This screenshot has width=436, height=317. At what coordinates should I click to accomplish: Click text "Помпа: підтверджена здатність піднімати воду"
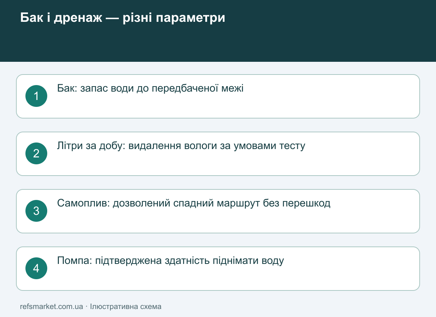coord(171,261)
